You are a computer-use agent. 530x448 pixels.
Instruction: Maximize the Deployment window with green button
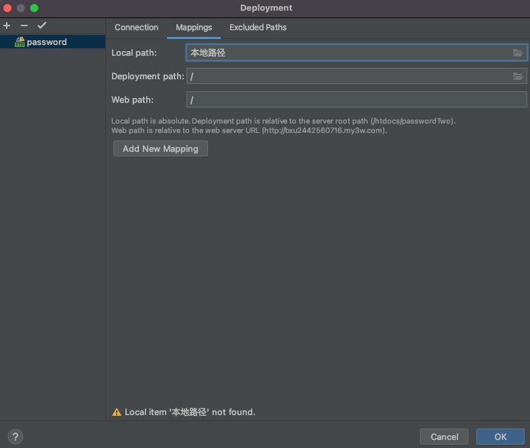[34, 8]
